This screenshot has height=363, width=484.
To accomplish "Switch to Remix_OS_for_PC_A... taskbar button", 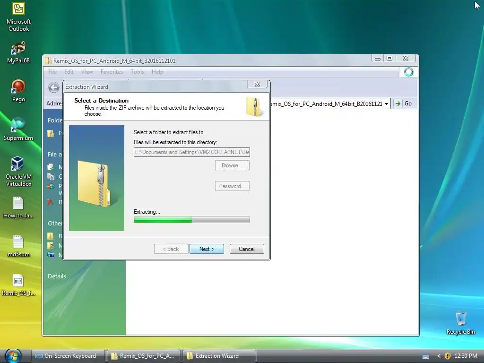I will [x=144, y=356].
